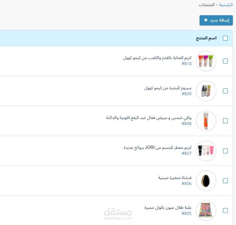The image size is (236, 225).
Task: Check the box for product #810
Action: pos(225,61)
